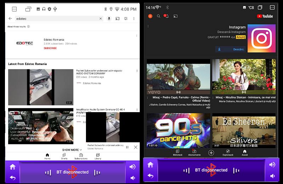Tap right panel purple bar back arrow
This screenshot has width=283, height=184.
coord(151,176)
